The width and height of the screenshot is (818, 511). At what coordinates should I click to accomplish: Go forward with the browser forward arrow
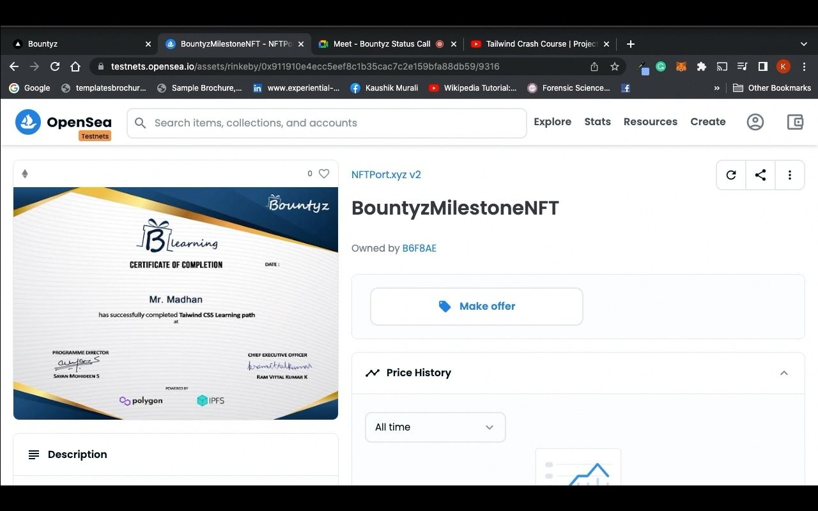35,66
